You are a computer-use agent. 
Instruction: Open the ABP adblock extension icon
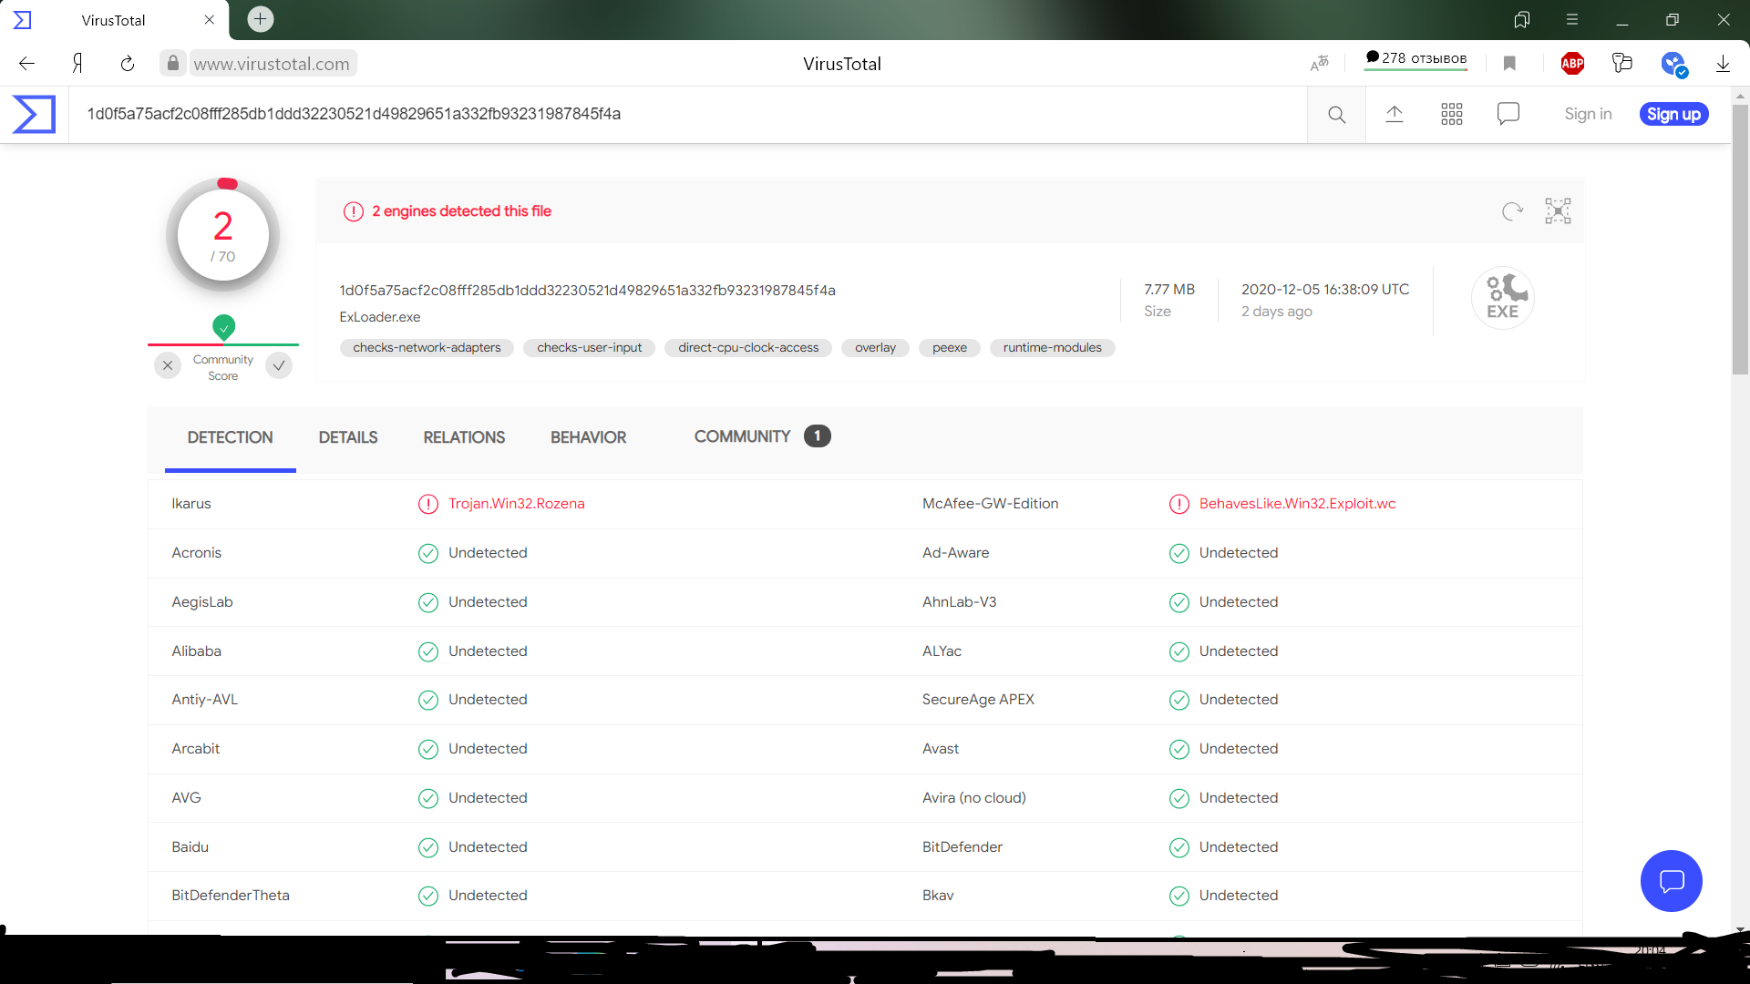click(1572, 63)
